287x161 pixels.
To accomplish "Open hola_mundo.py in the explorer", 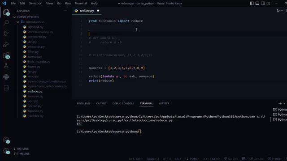I will click(x=39, y=62).
